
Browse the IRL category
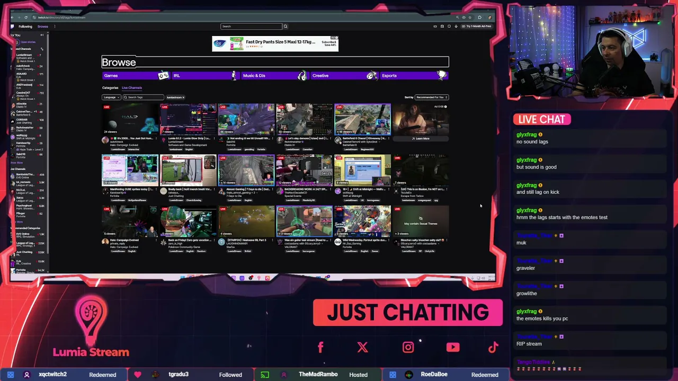pyautogui.click(x=204, y=76)
